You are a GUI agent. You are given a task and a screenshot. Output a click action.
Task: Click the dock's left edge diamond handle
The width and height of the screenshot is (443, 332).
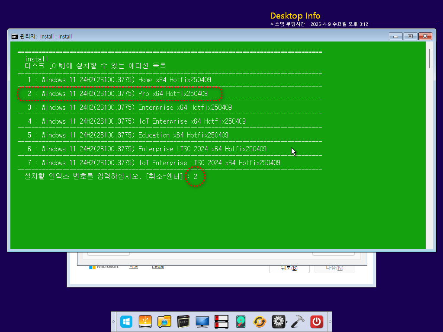coord(113,322)
